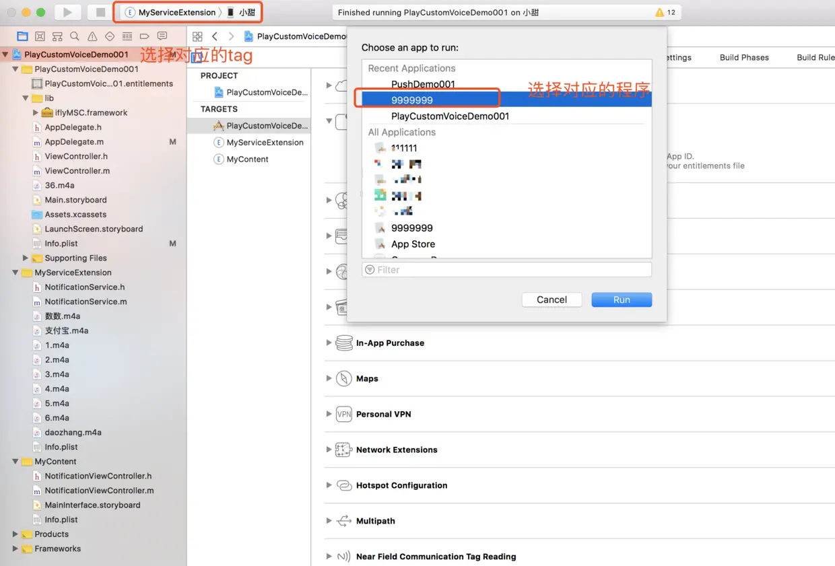The width and height of the screenshot is (835, 566).
Task: Click the Maps capability icon
Action: tap(344, 378)
